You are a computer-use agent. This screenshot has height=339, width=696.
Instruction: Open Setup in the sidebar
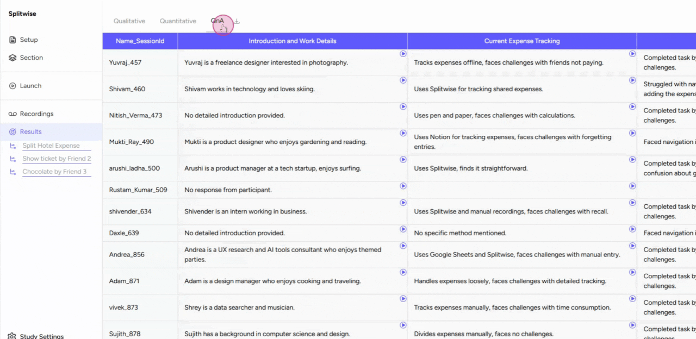[29, 40]
